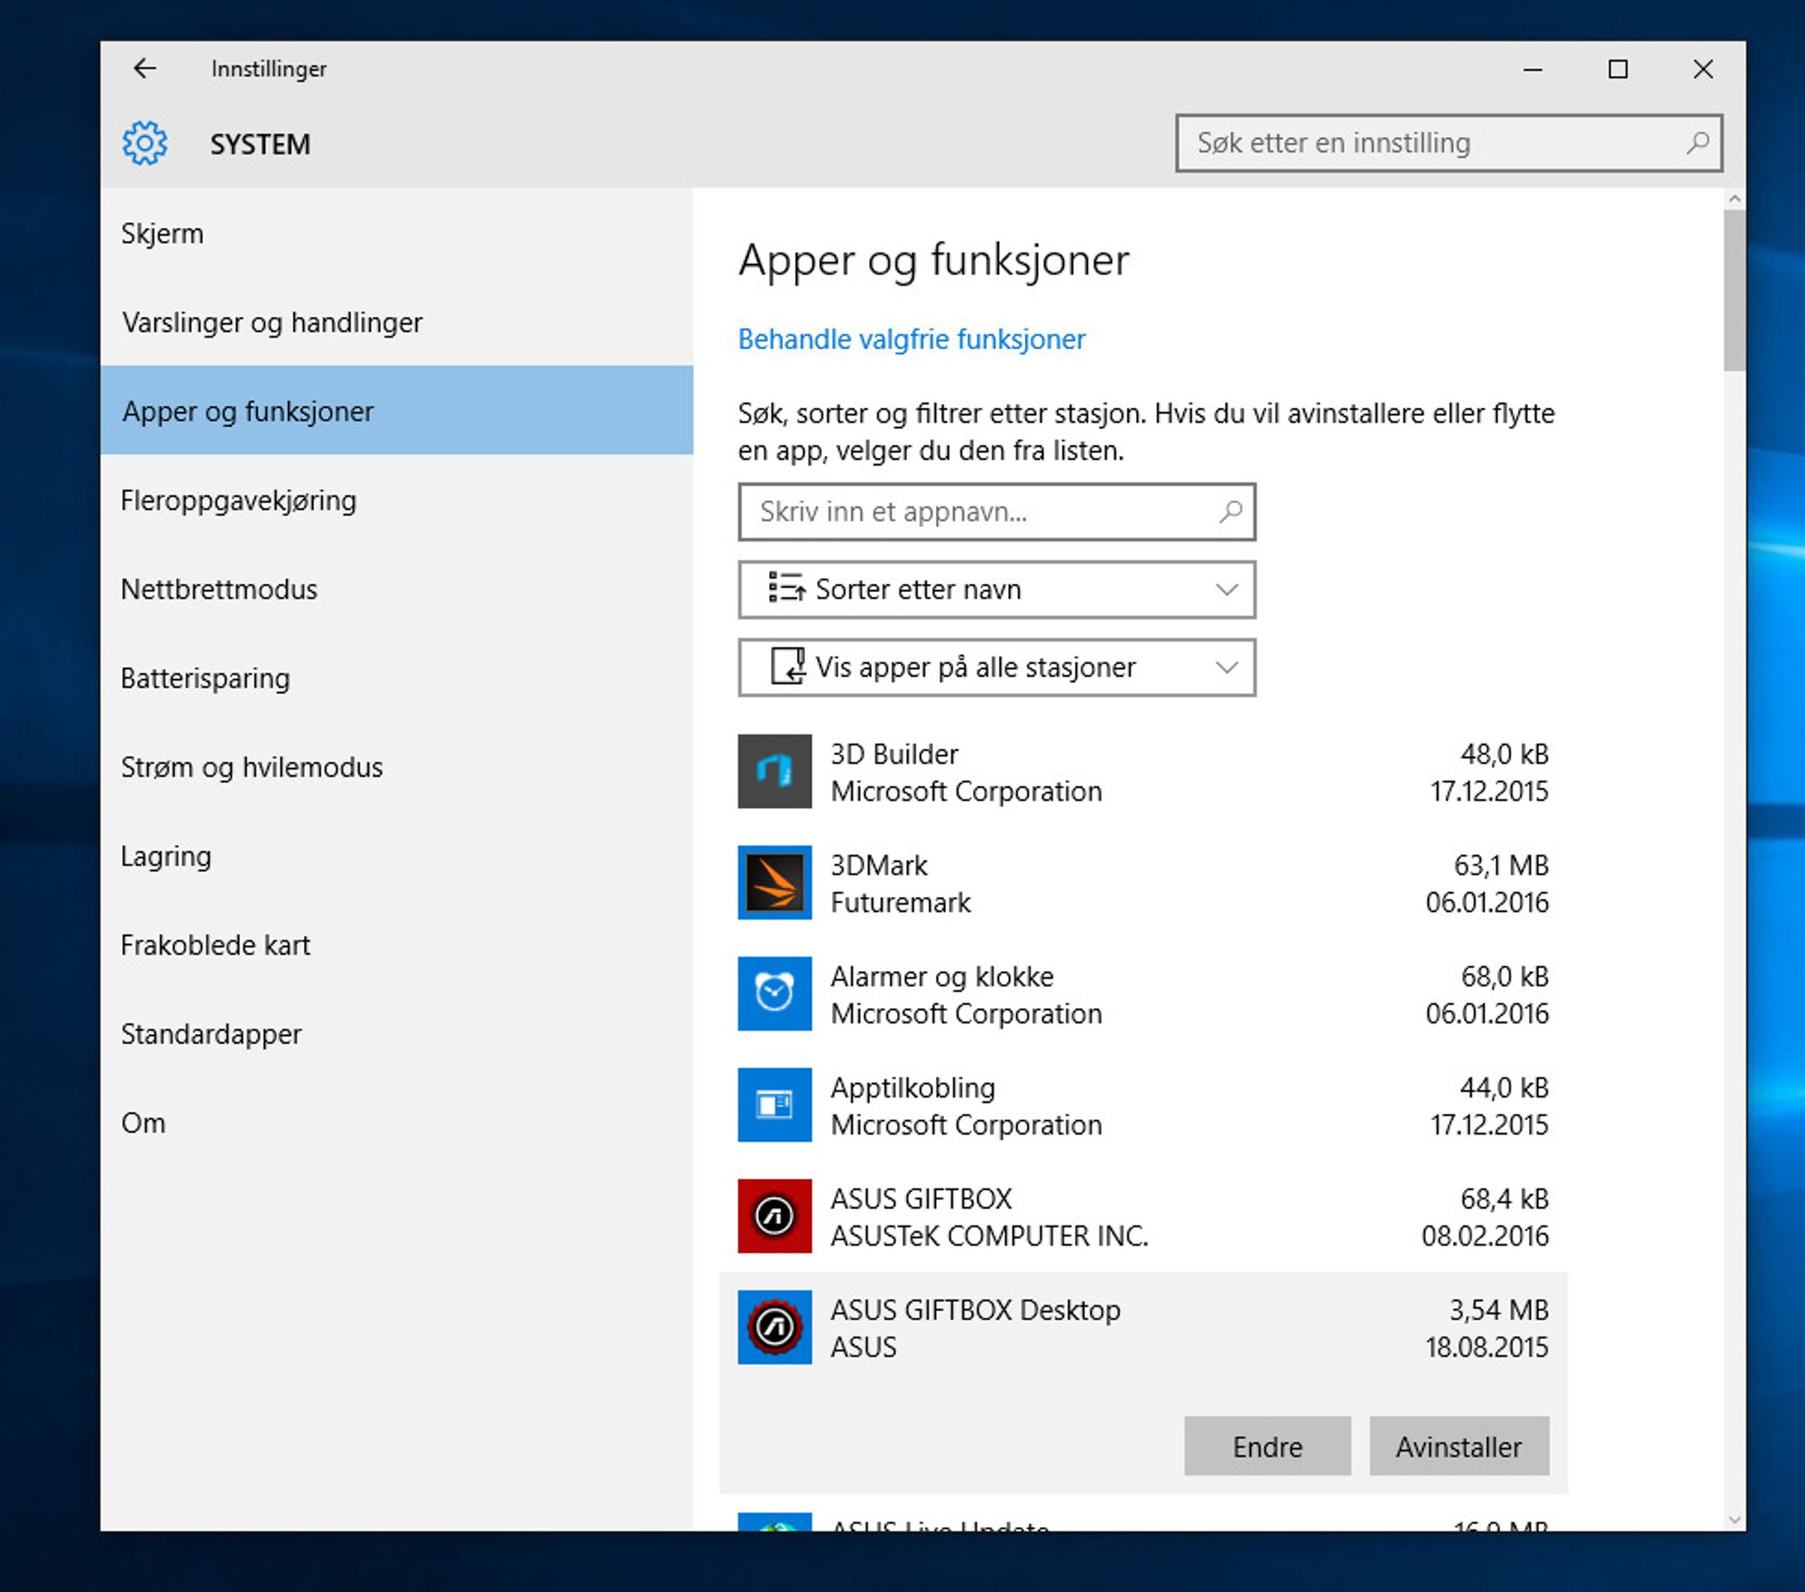Close the Innstillinger window

(1703, 69)
